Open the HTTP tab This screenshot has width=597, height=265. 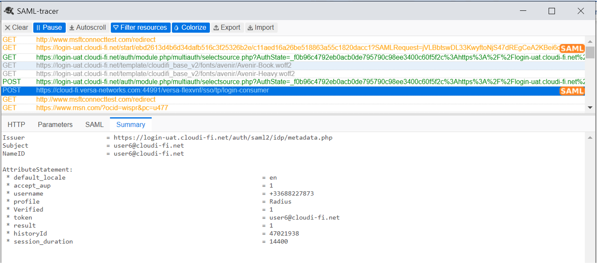[16, 125]
